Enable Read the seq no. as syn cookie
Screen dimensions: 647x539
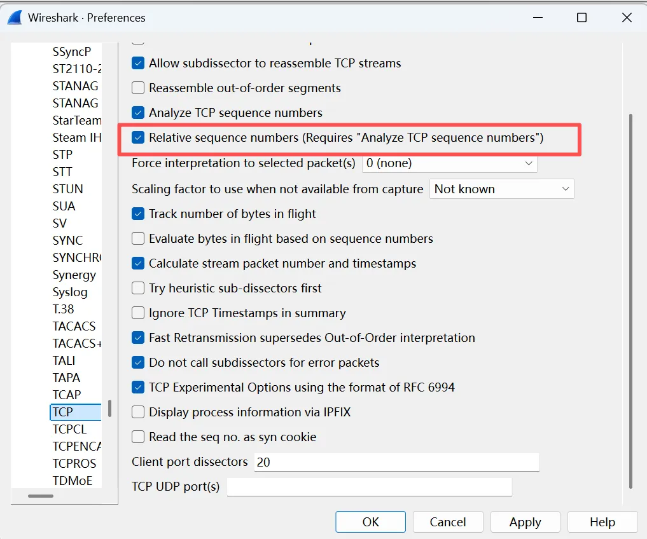(x=138, y=437)
